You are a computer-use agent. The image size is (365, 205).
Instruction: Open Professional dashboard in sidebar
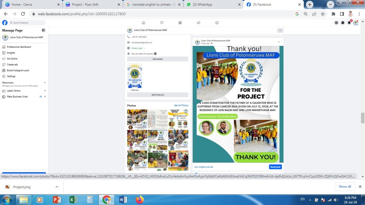(x=19, y=47)
